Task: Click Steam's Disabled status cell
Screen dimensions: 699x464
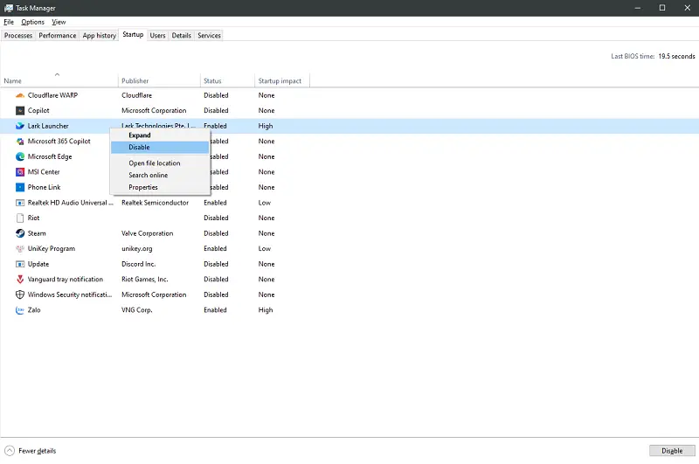Action: (216, 233)
